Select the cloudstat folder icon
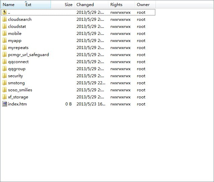Image resolution: width=214 pixels, height=182 pixels. point(4,27)
